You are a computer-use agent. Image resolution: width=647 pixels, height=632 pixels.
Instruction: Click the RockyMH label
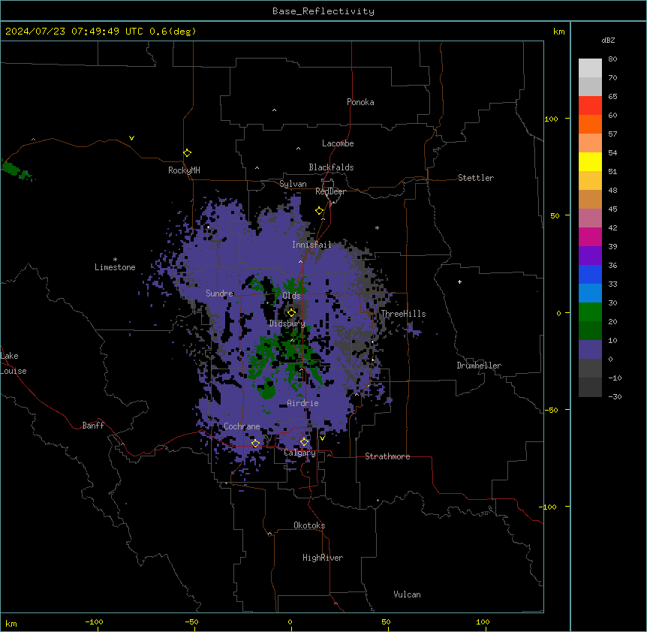[184, 170]
